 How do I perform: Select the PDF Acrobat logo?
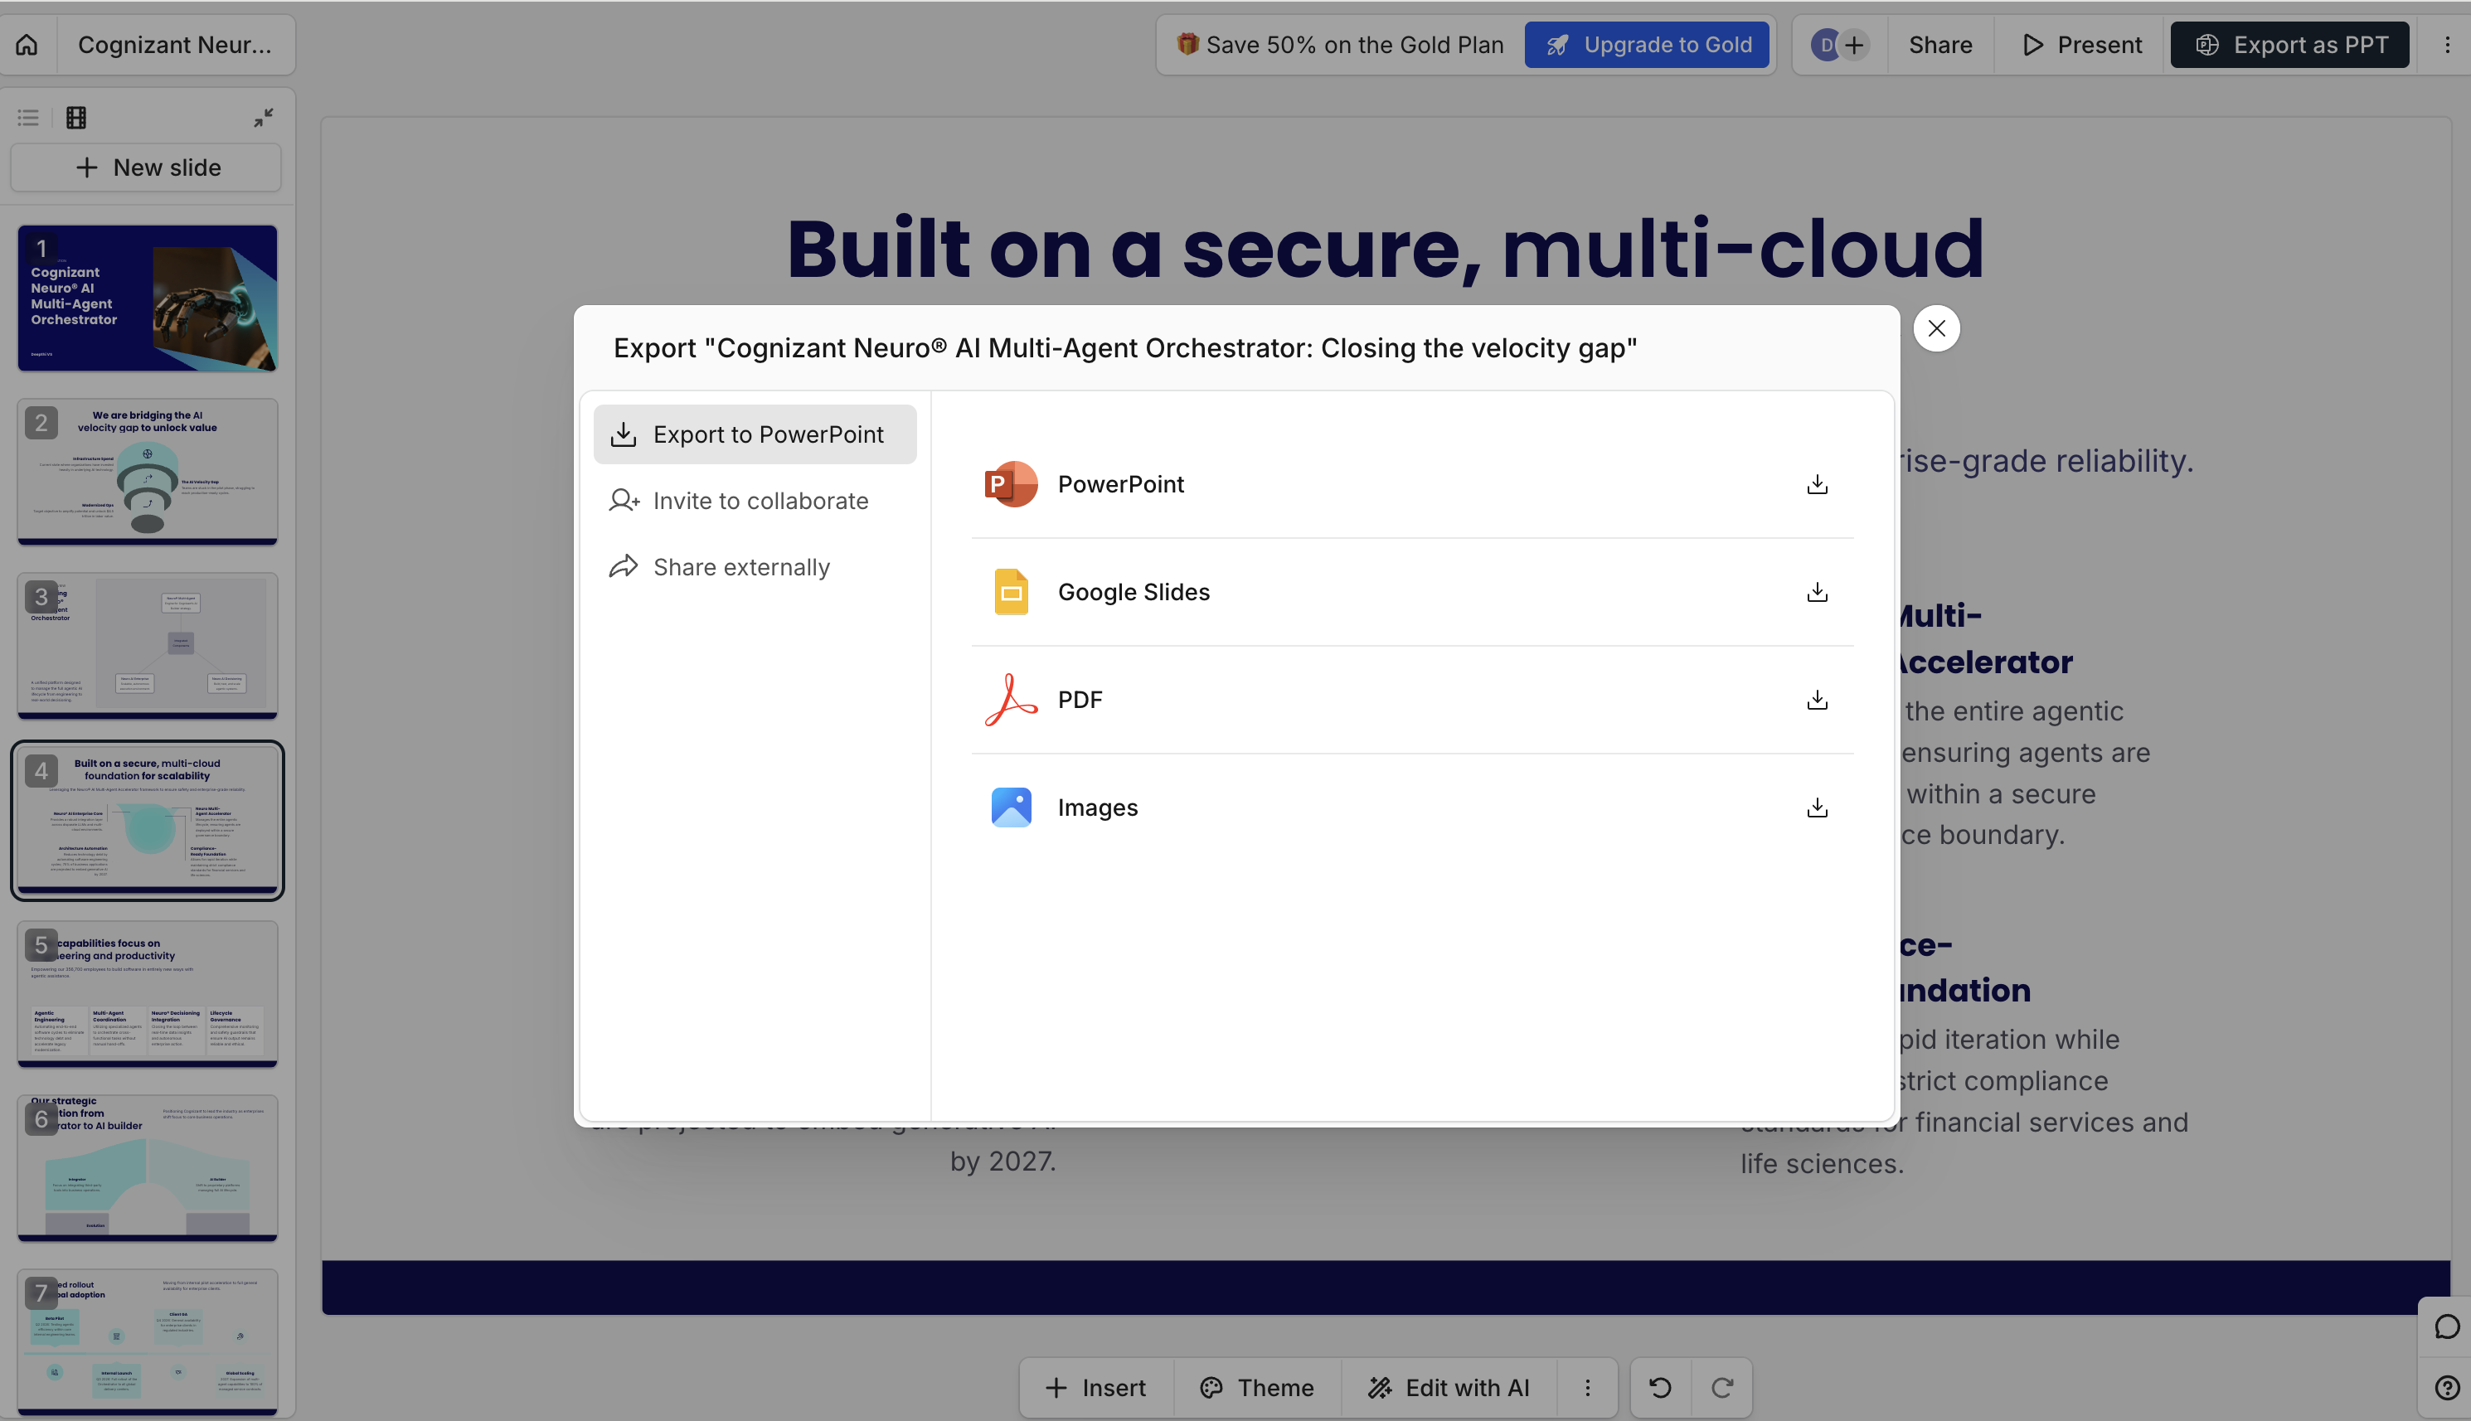[1011, 700]
